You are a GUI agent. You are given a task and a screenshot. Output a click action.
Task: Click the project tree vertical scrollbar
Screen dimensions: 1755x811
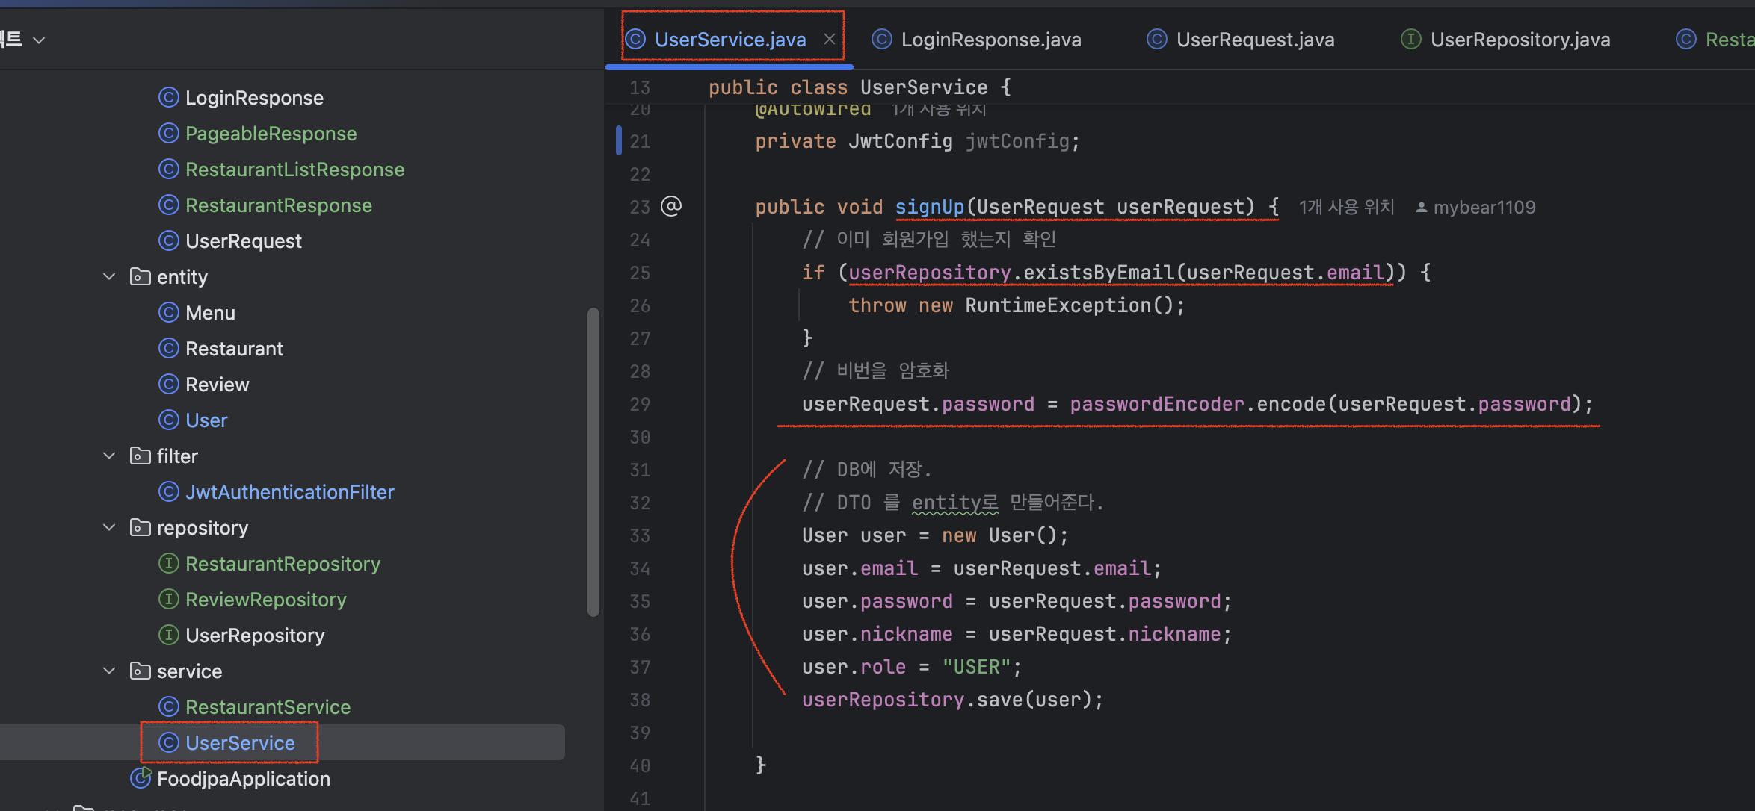click(x=593, y=463)
